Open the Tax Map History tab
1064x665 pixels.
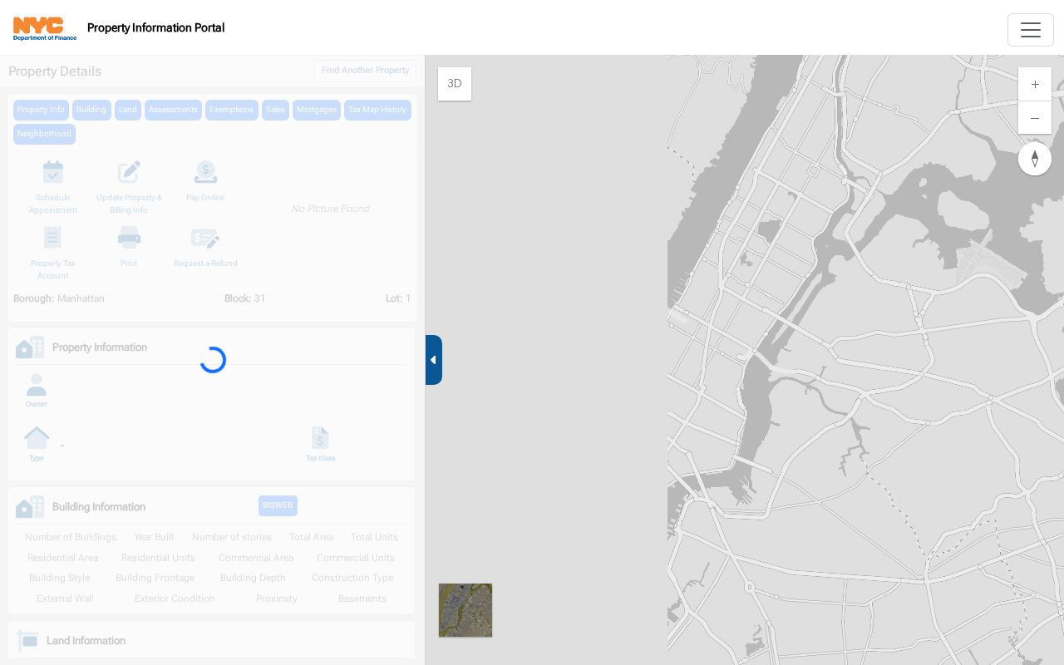coord(377,110)
